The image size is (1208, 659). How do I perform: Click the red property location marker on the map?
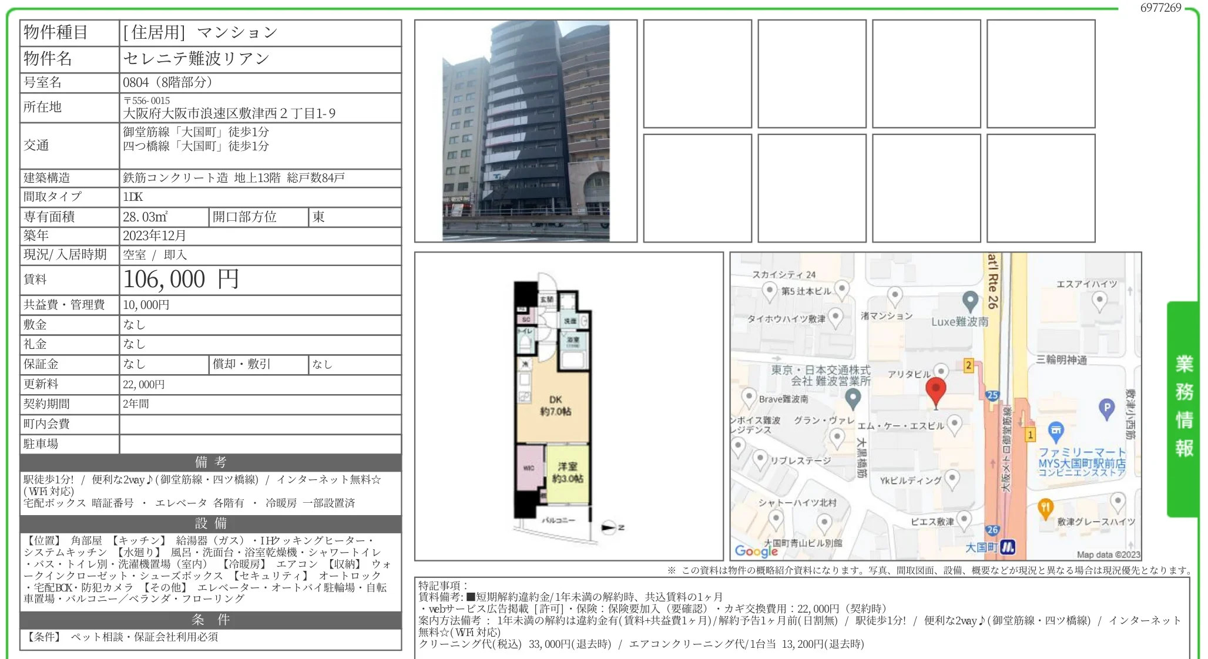point(937,388)
